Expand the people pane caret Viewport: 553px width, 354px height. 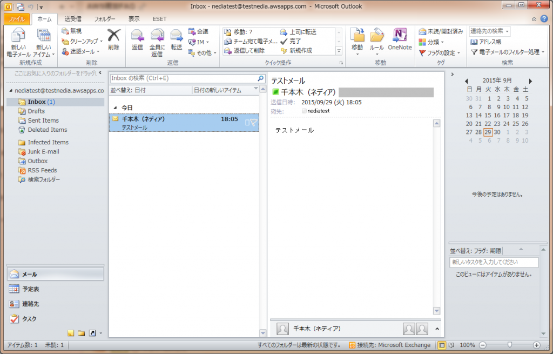click(437, 329)
